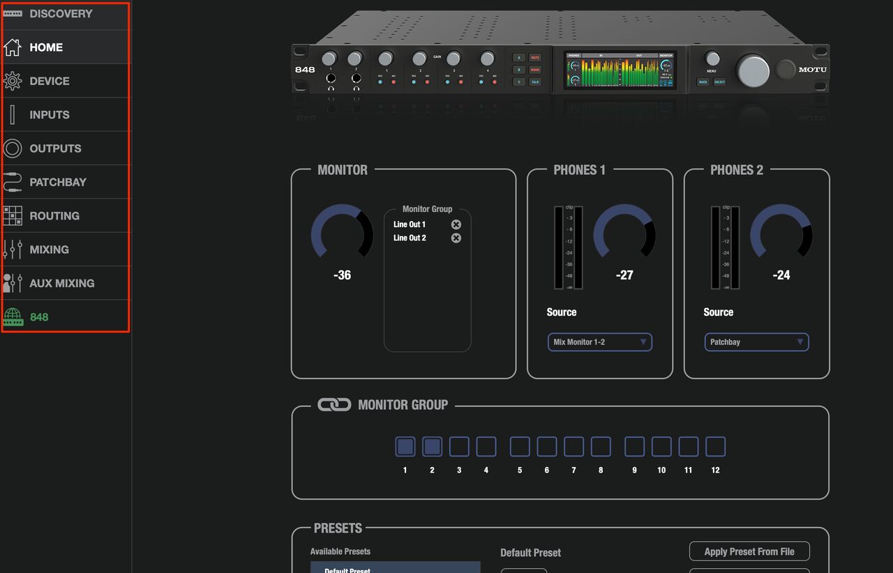Remove Line Out 2 from the Monitor Group
Image resolution: width=893 pixels, height=573 pixels.
pos(456,238)
